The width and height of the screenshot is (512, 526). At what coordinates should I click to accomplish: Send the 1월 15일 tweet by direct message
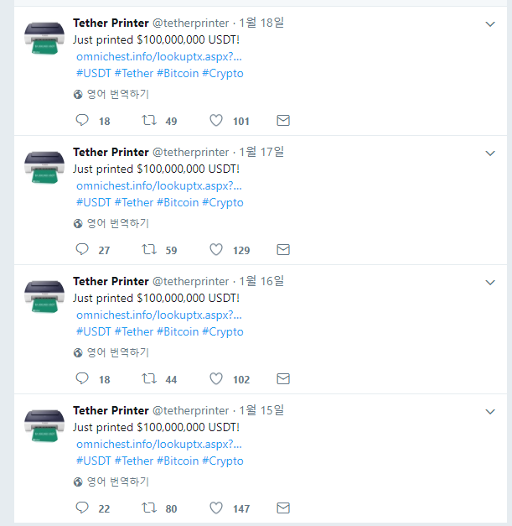[283, 508]
